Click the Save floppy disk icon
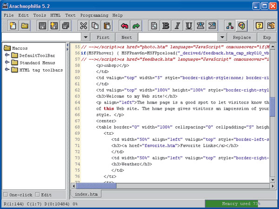The width and height of the screenshot is (279, 209). tap(42, 26)
